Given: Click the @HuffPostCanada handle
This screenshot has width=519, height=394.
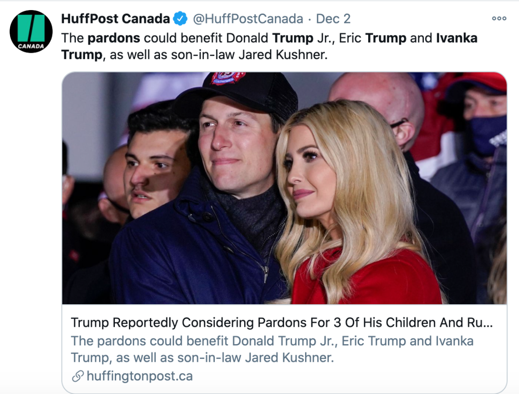Looking at the screenshot, I should [248, 19].
